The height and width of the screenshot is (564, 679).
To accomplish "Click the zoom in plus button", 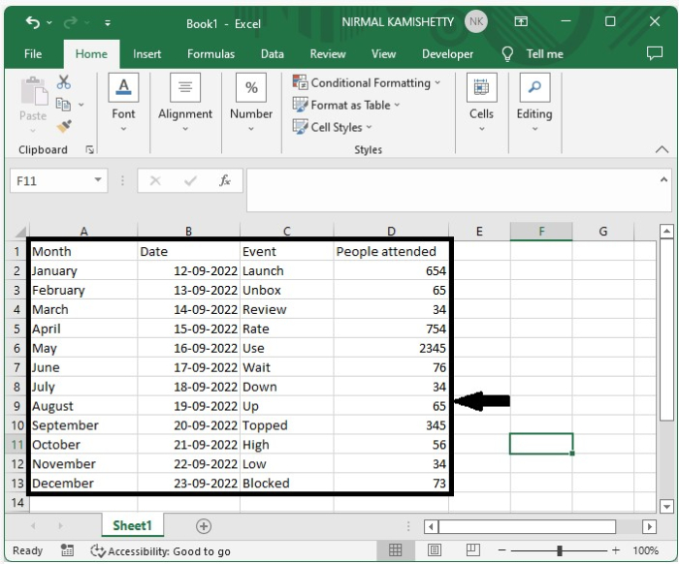I will tap(615, 550).
